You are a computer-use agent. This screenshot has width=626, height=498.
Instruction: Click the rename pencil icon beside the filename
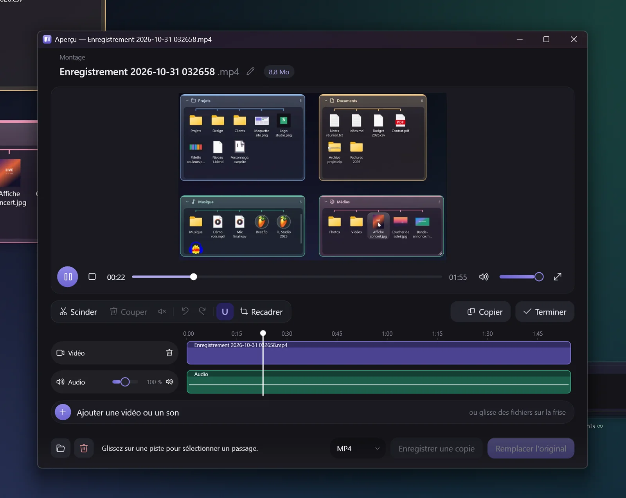pyautogui.click(x=250, y=72)
